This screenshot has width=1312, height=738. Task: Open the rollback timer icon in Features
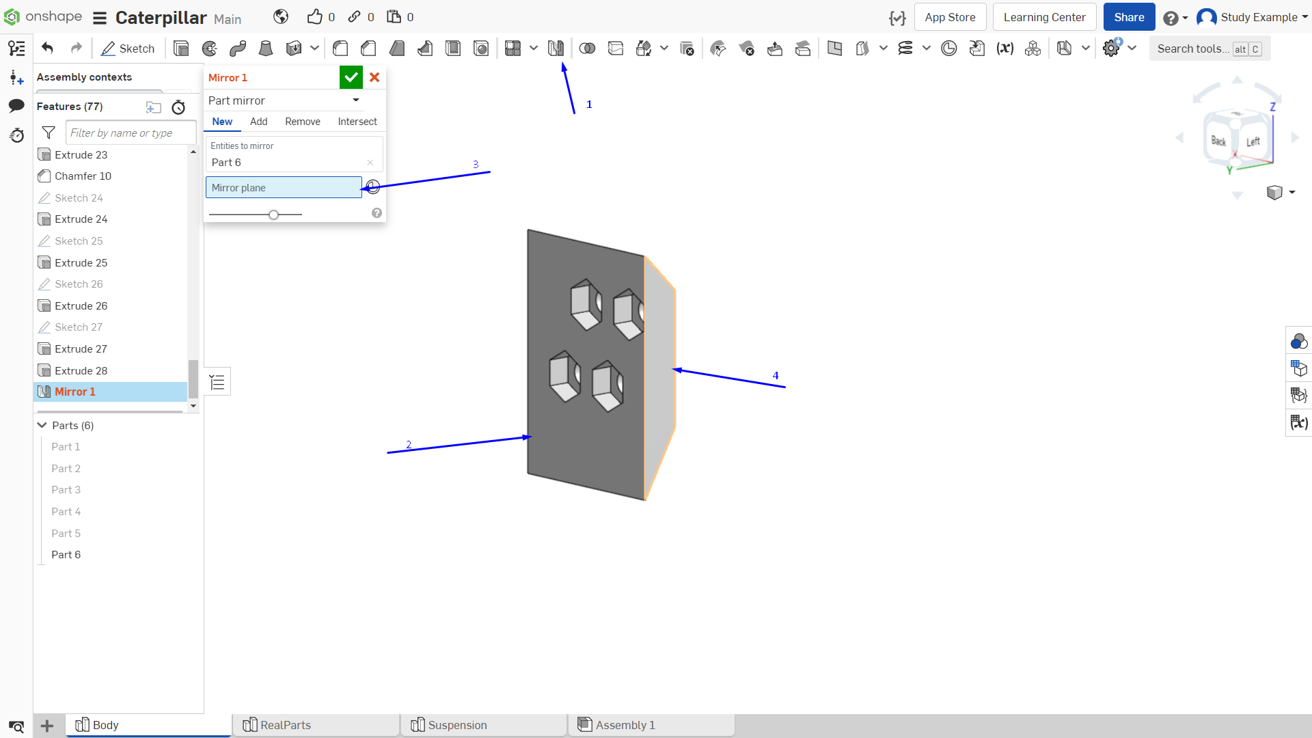pyautogui.click(x=178, y=107)
